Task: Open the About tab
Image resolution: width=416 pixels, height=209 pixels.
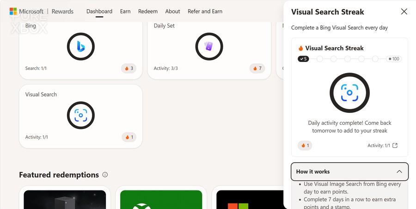Action: click(x=172, y=12)
